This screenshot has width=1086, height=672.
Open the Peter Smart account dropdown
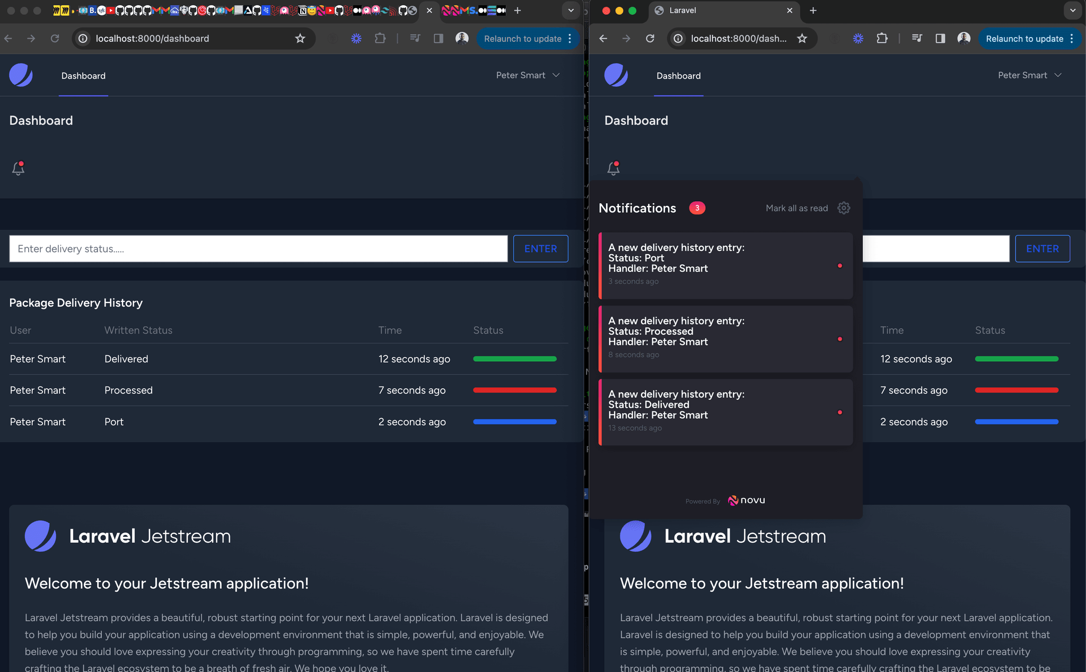528,75
